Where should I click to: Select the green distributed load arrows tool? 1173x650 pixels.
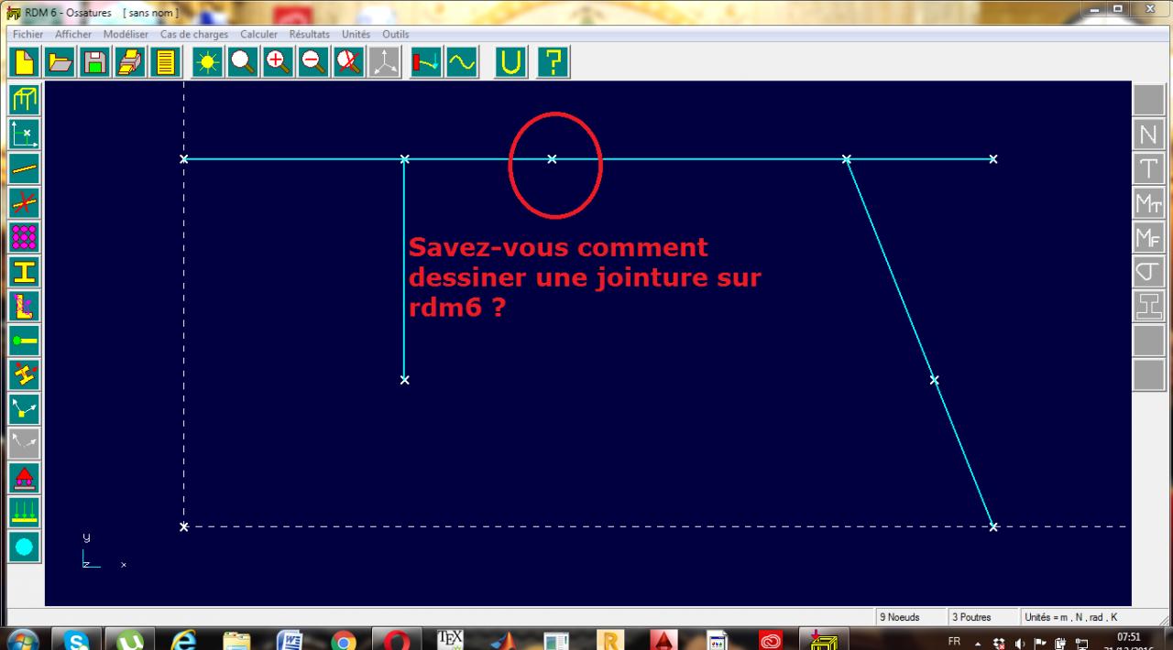point(24,513)
